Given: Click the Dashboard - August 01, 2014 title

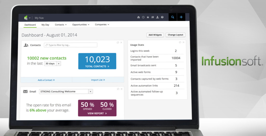Looking at the screenshot, I should 49,35.
